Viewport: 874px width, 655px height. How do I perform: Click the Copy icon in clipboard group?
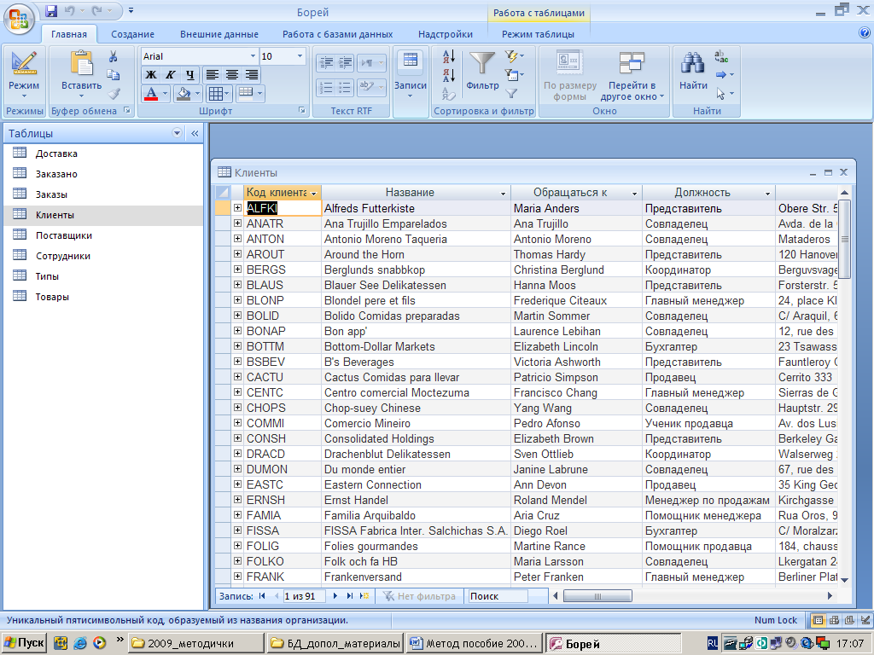pyautogui.click(x=114, y=75)
